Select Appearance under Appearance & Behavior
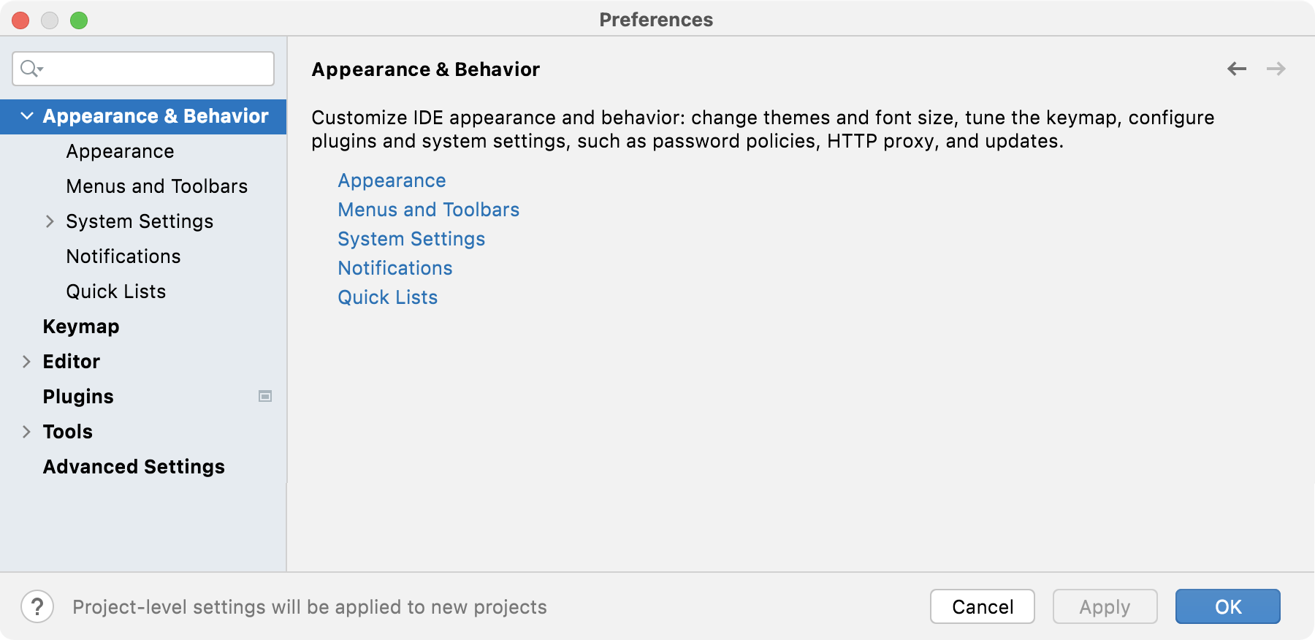The image size is (1315, 640). (120, 151)
